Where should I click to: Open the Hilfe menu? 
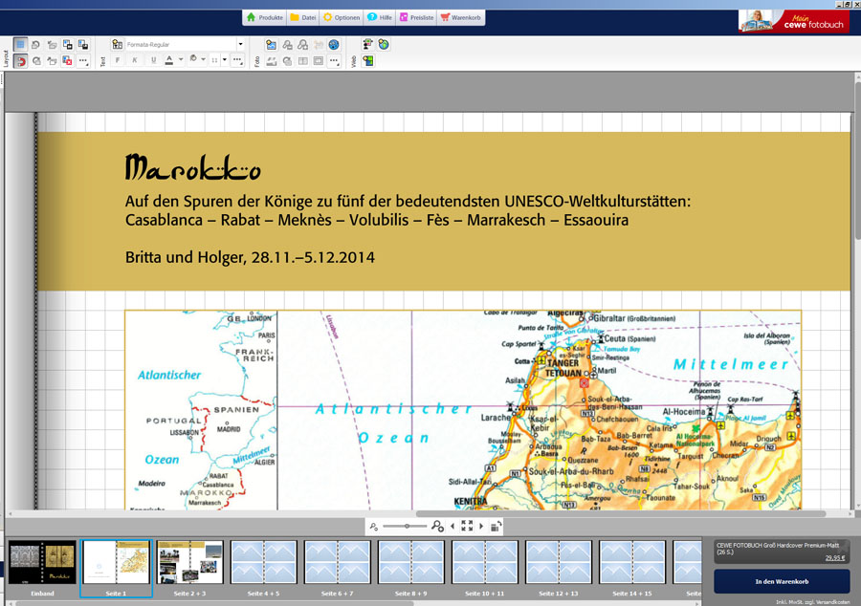[380, 17]
